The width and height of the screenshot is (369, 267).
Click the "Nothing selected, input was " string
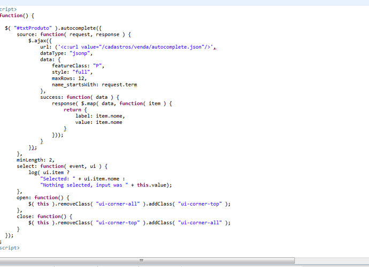(x=84, y=185)
